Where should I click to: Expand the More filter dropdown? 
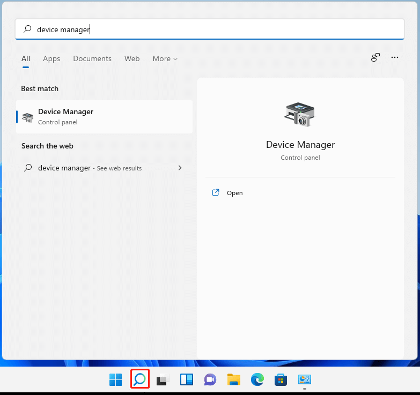click(x=165, y=59)
